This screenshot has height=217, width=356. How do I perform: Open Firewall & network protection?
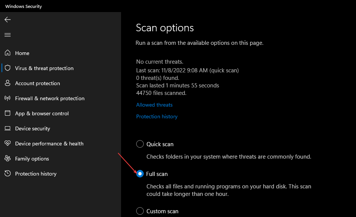50,99
